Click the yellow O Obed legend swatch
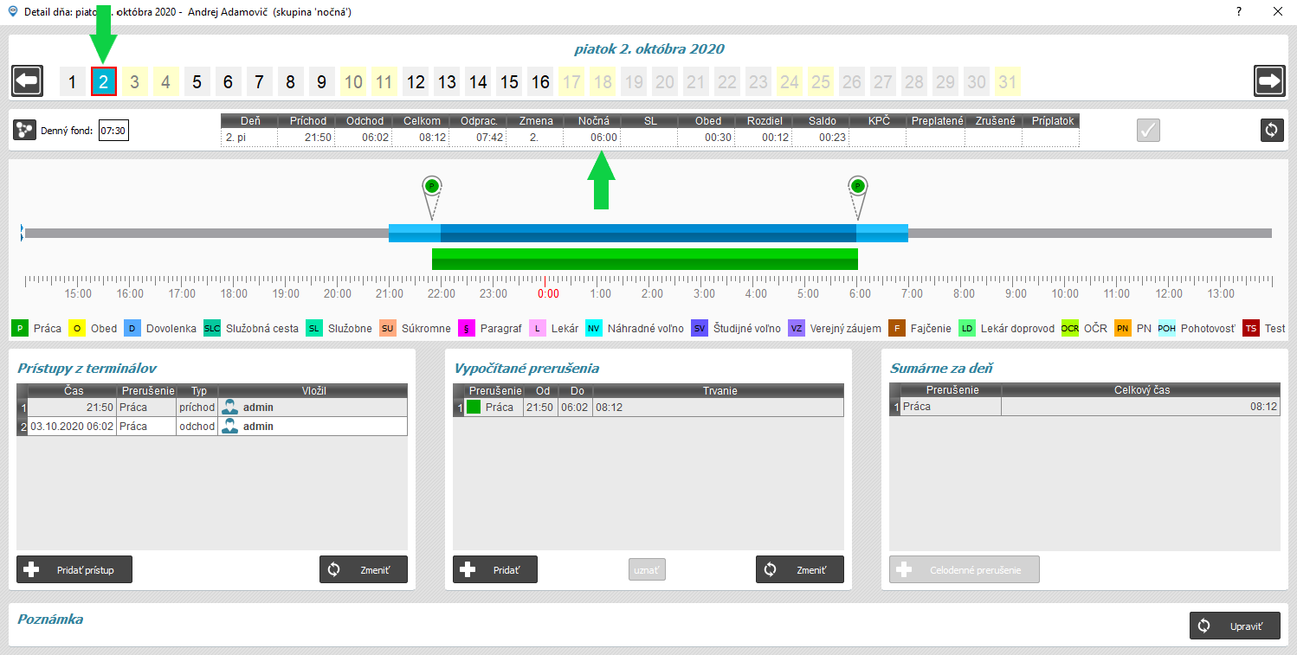 coord(78,329)
